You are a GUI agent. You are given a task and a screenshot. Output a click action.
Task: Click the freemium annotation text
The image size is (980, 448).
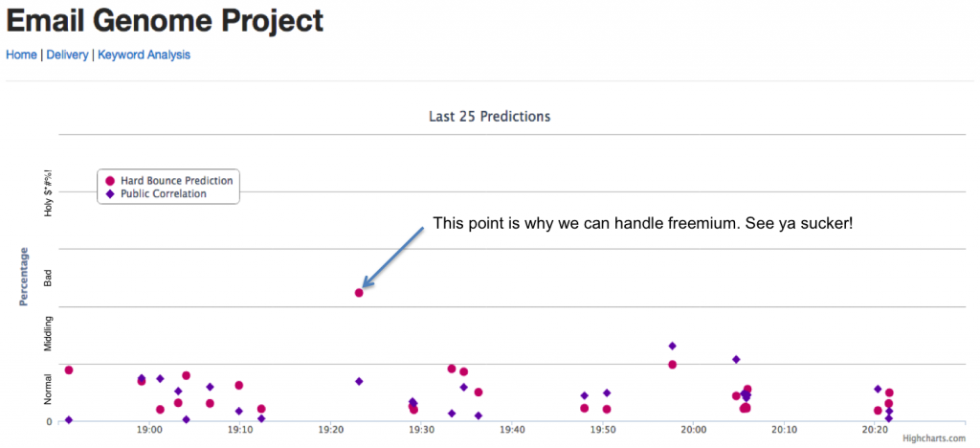[641, 223]
